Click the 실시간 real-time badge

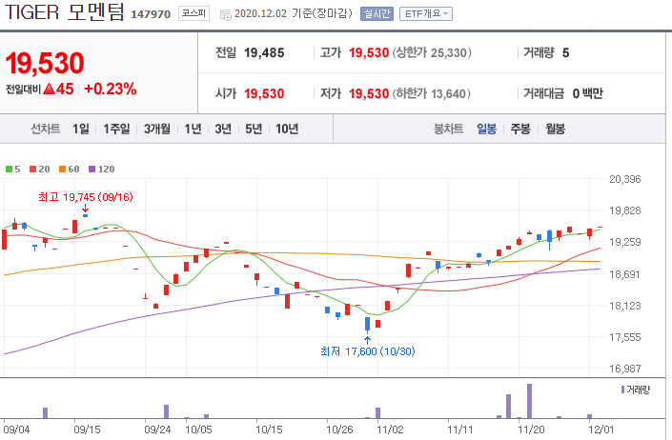pyautogui.click(x=377, y=14)
